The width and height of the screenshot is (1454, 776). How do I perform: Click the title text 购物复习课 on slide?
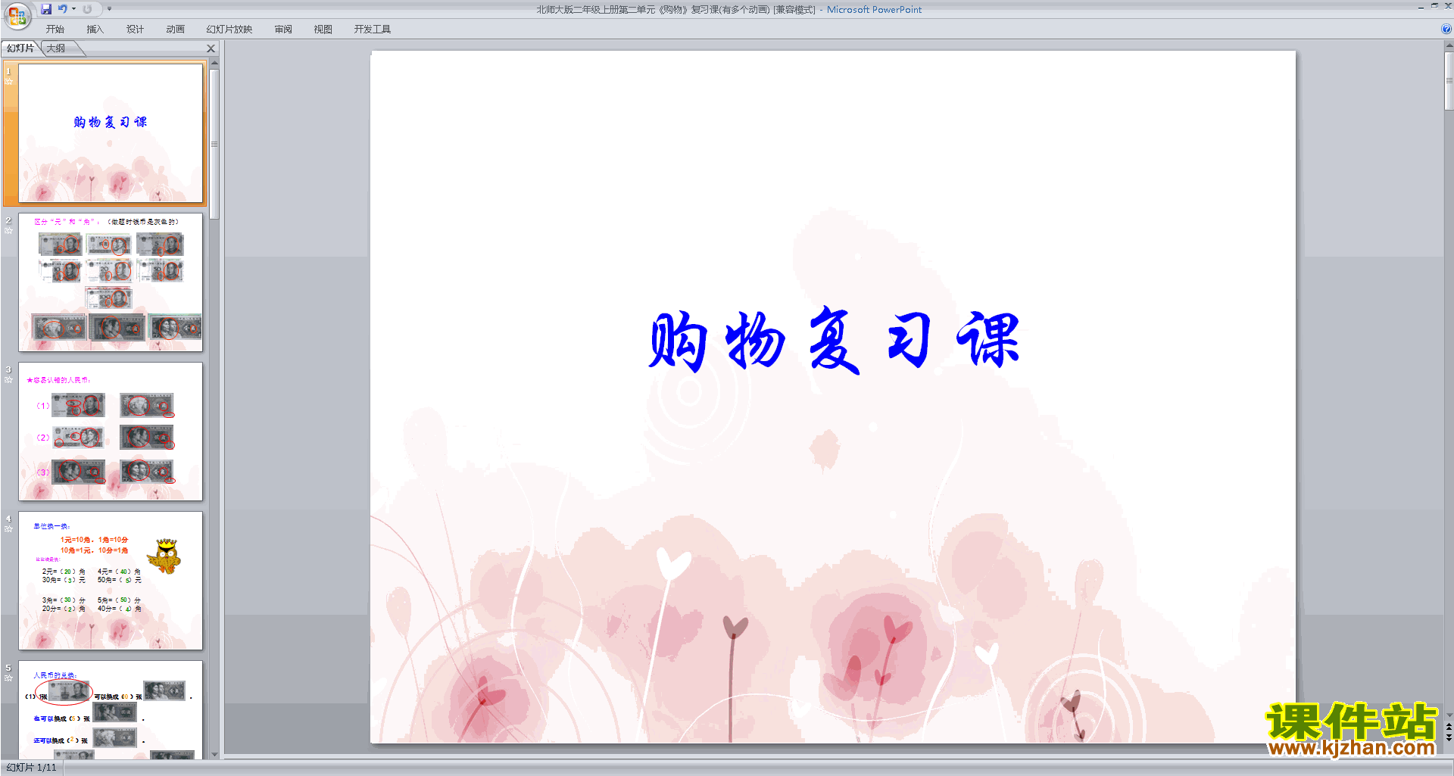[x=833, y=341]
